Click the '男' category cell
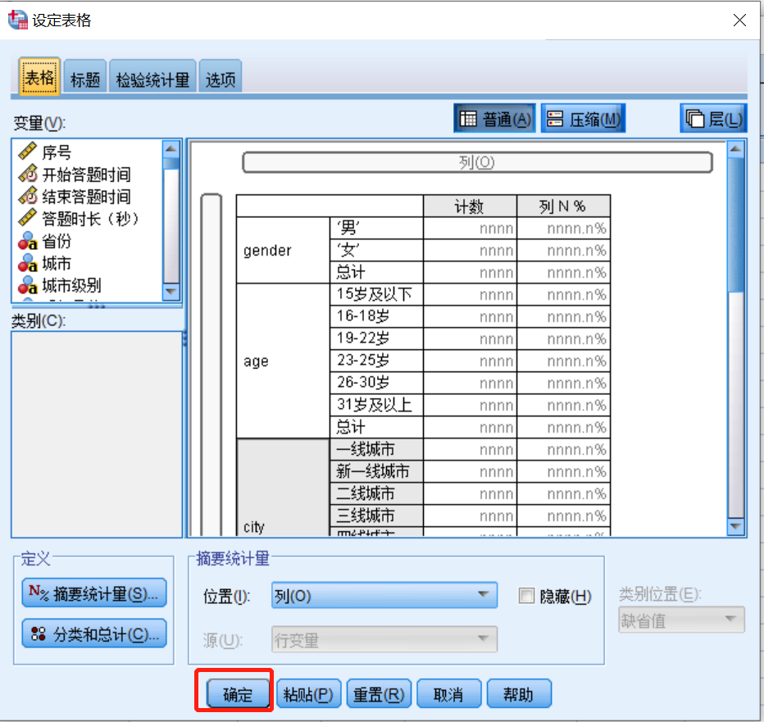The width and height of the screenshot is (764, 722). pyautogui.click(x=376, y=228)
